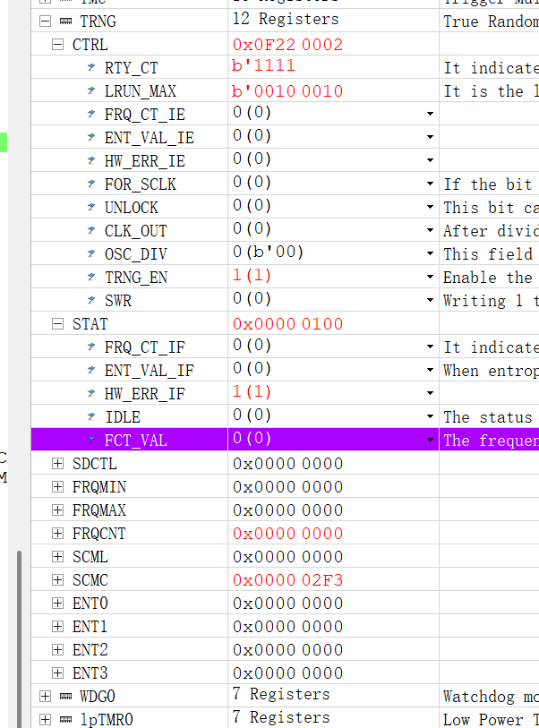
Task: Open IDLE value dropdown
Action: [x=431, y=417]
